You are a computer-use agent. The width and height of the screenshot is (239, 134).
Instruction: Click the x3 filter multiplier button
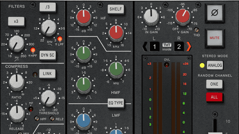point(16,22)
